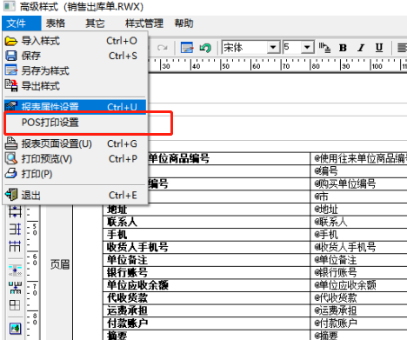Click the text direction toolbar icon
This screenshot has height=340, width=407.
click(x=324, y=48)
